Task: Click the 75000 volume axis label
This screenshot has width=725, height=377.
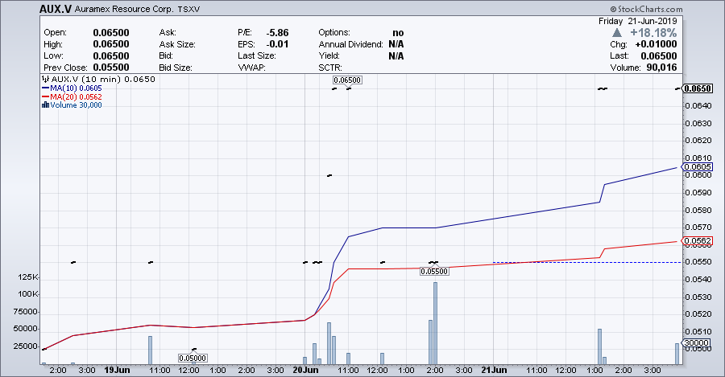Action: click(26, 311)
